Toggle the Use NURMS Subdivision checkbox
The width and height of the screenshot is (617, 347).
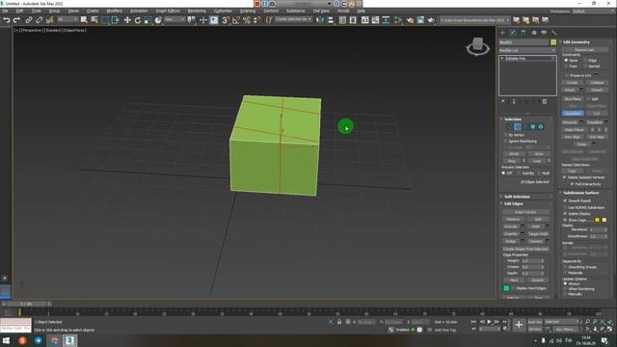pos(565,207)
